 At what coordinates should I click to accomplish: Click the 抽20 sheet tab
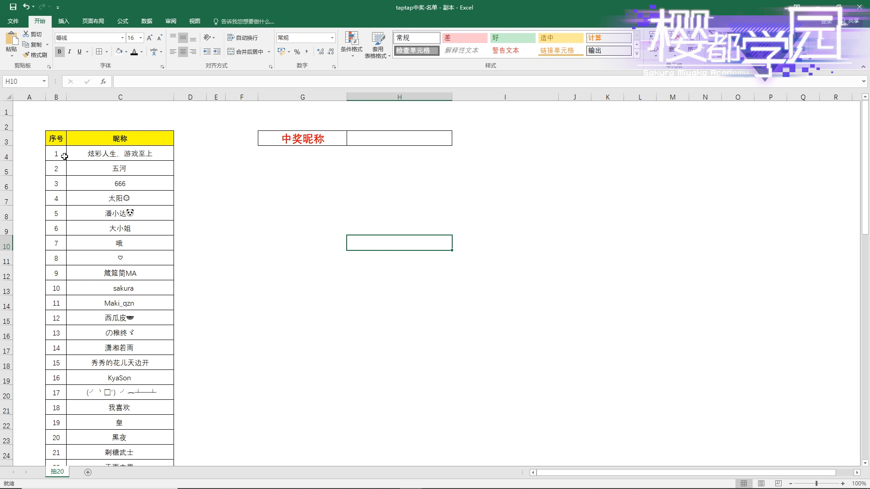tap(58, 472)
